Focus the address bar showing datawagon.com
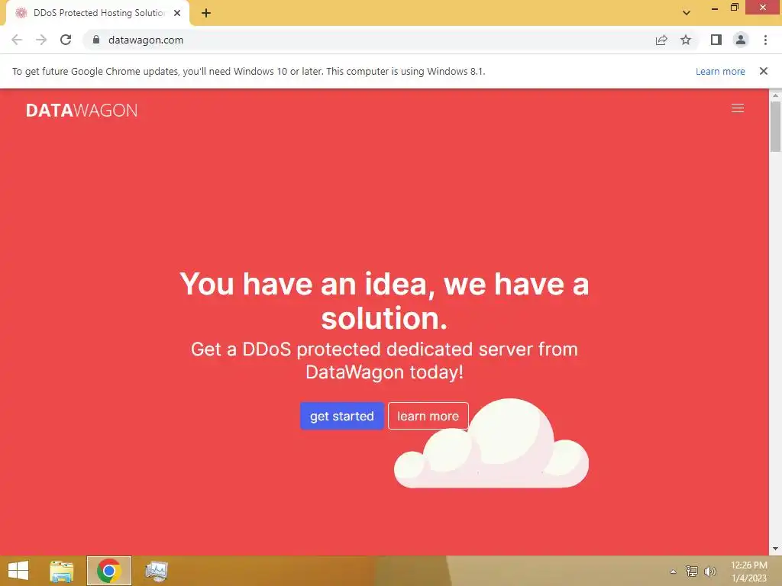This screenshot has height=586, width=782. pos(369,40)
